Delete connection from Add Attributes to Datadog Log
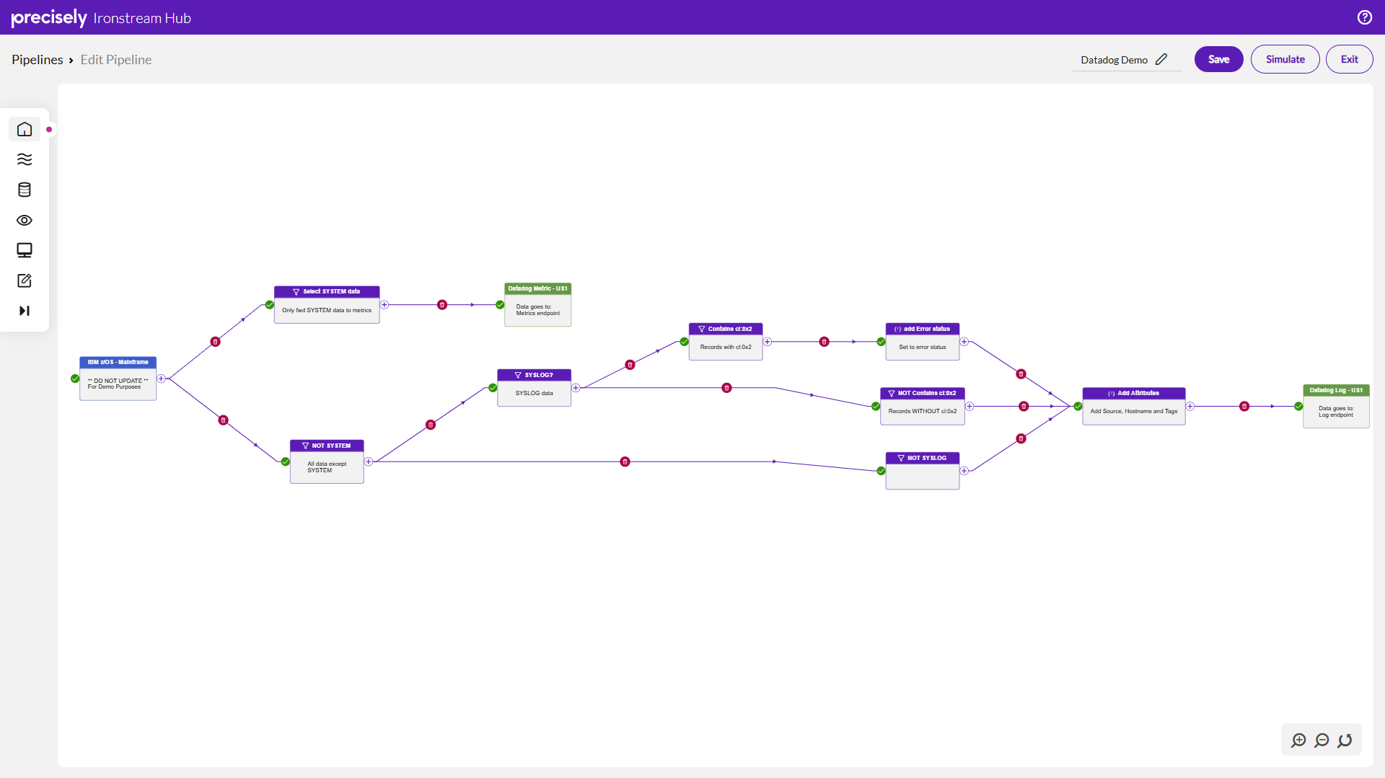 coord(1244,407)
